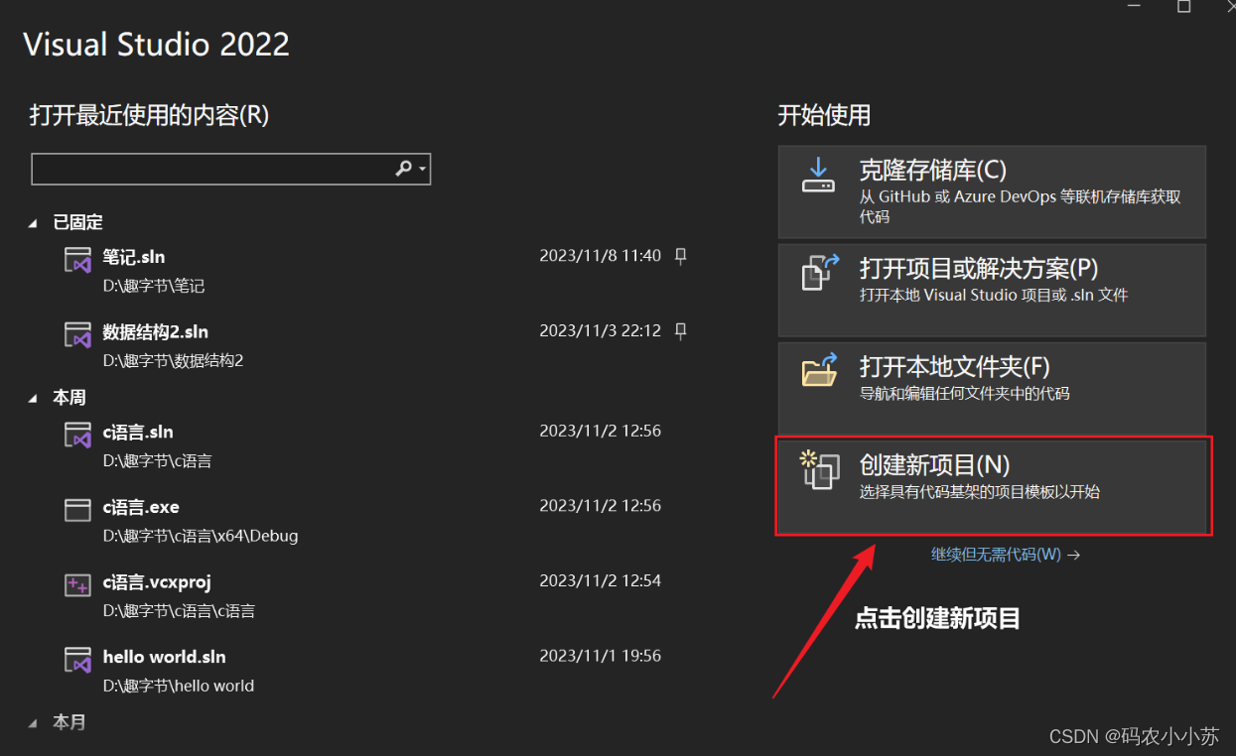The image size is (1236, 756).
Task: Click 打开项目或解决方案(P) button
Action: click(x=992, y=290)
